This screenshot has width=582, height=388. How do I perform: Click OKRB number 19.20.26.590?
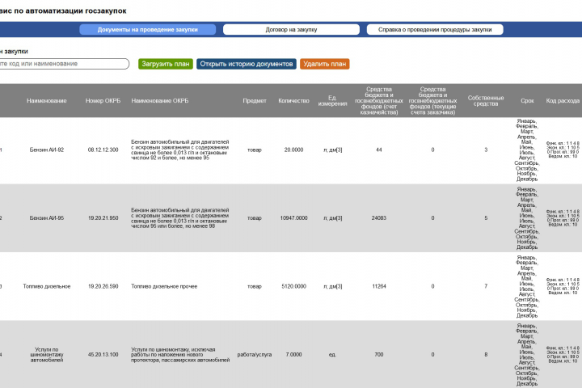pyautogui.click(x=103, y=286)
